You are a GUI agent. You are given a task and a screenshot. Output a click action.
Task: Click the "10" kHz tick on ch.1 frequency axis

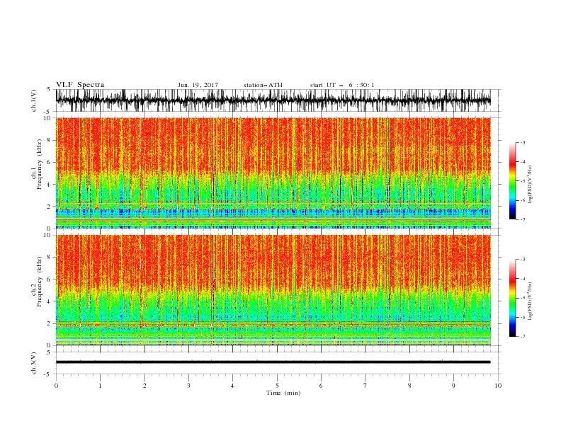click(x=47, y=118)
